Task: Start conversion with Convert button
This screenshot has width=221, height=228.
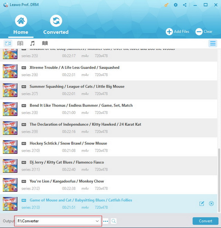Action: click(x=205, y=221)
